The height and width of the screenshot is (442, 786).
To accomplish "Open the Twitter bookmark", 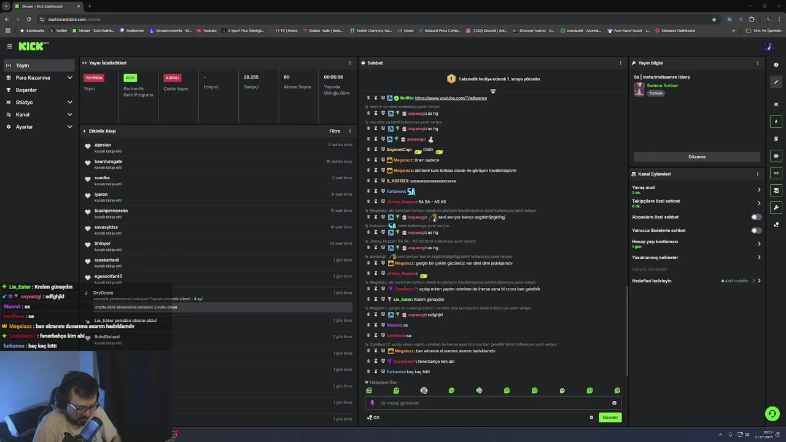I will point(58,30).
